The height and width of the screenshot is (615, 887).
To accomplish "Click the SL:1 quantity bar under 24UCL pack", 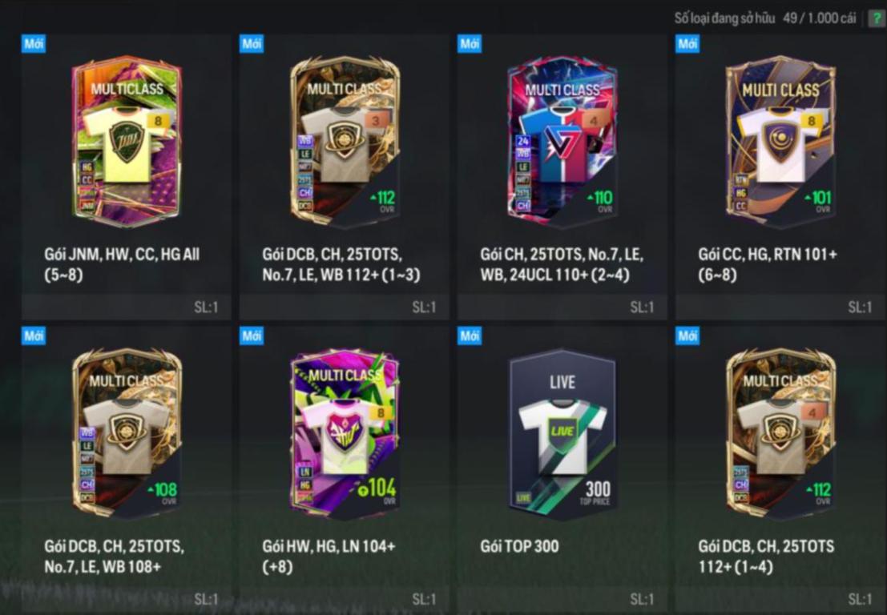I will pyautogui.click(x=562, y=307).
